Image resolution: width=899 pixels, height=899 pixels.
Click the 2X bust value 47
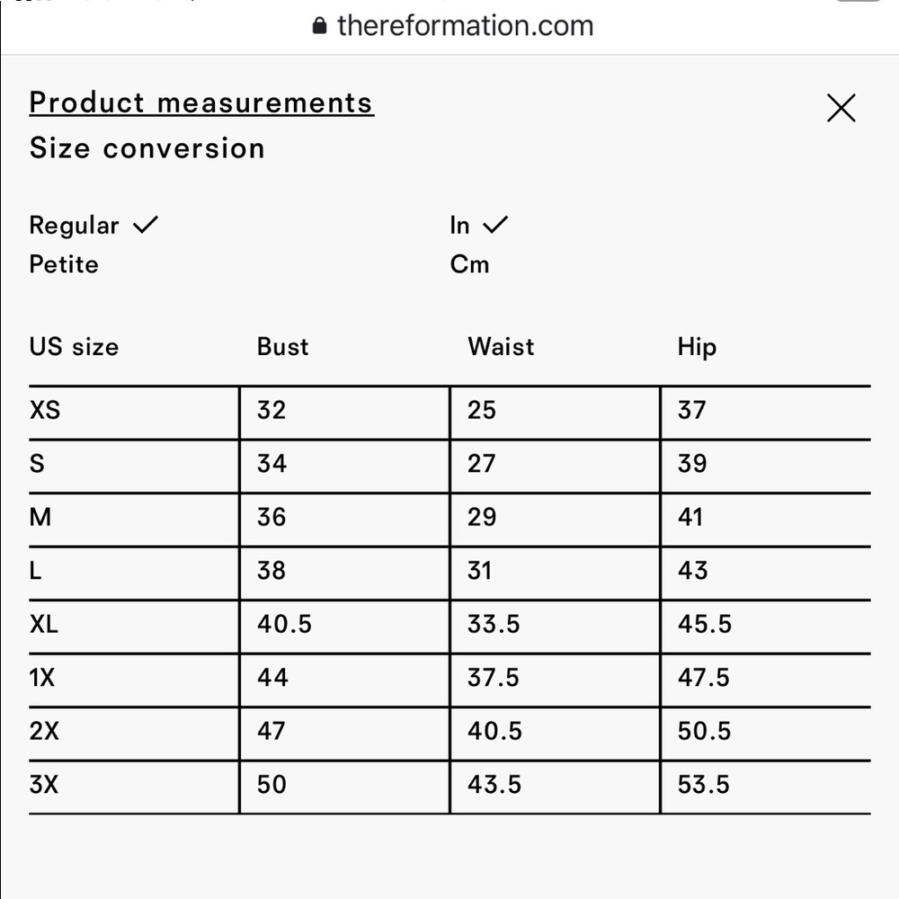[271, 731]
